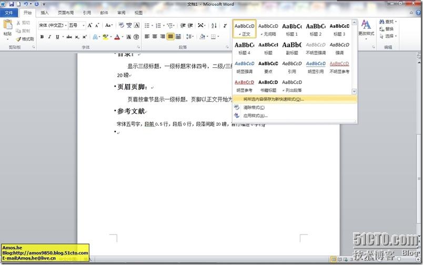
Task: Click the Paste clipboard icon
Action: [7, 25]
